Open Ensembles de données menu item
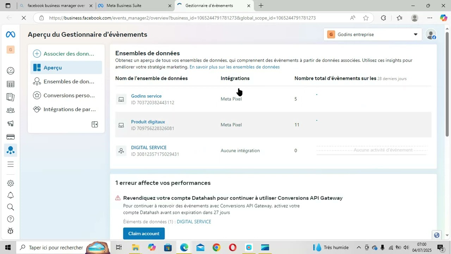451x254 pixels. (x=66, y=81)
